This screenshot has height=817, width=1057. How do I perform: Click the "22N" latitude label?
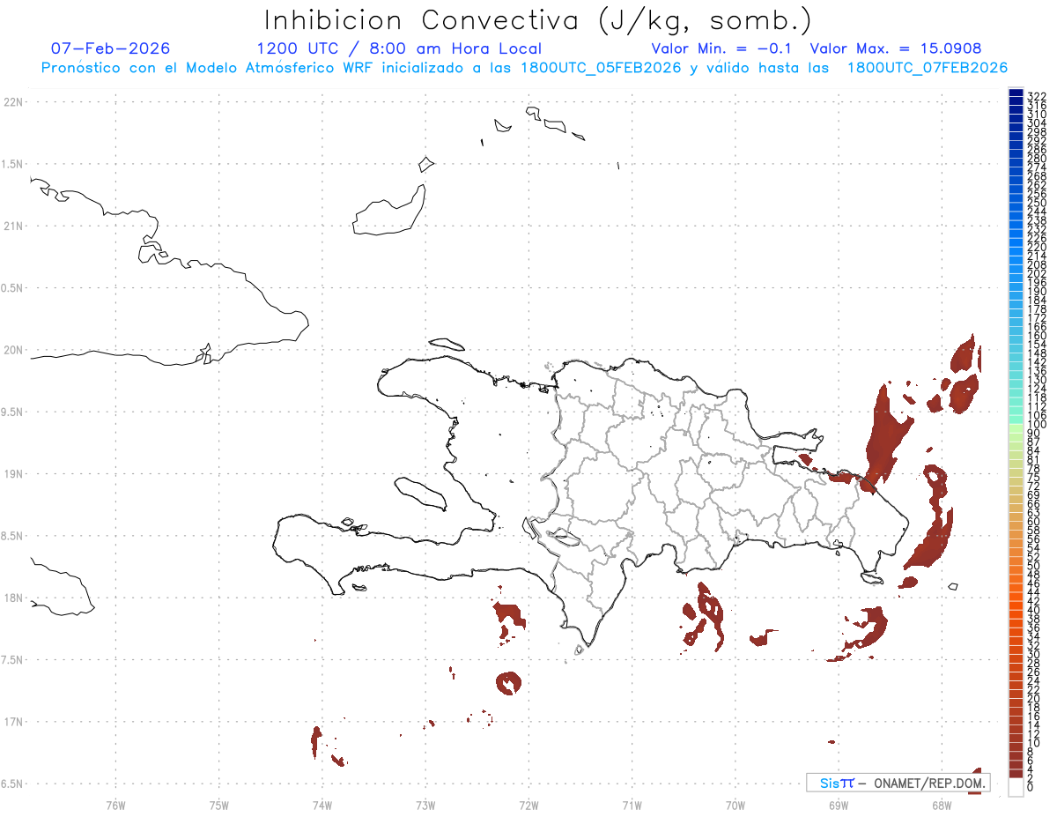(12, 101)
